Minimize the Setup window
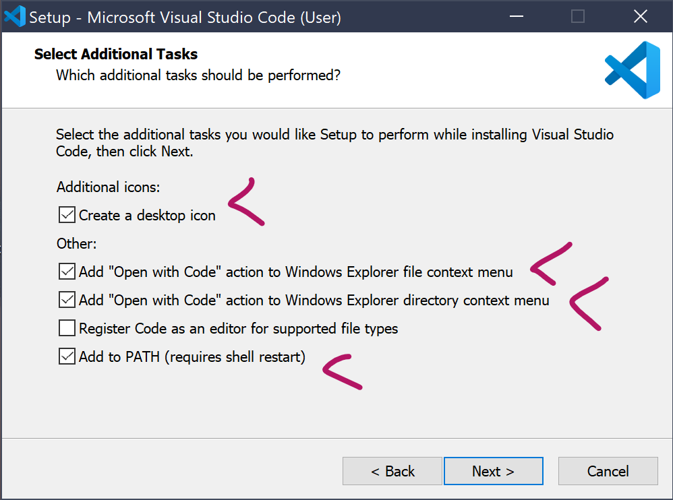This screenshot has width=673, height=500. [516, 16]
